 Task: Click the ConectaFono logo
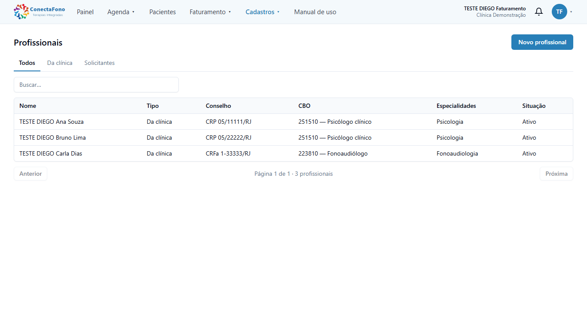(x=40, y=12)
